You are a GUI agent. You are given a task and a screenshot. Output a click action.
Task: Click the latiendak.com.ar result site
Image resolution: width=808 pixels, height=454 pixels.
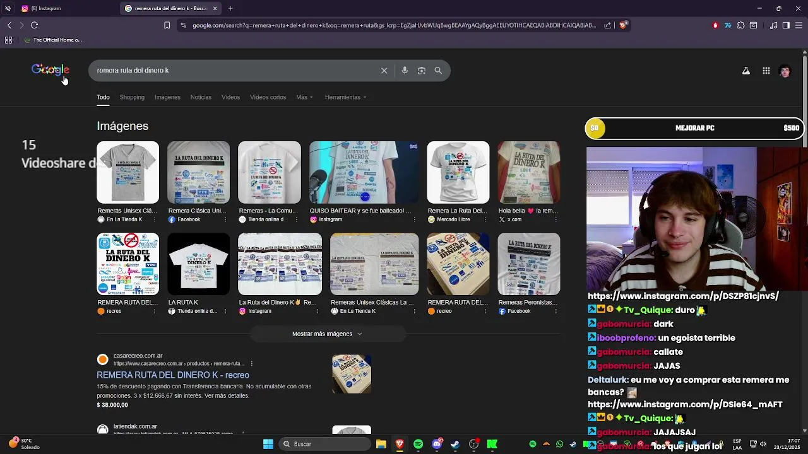(135, 427)
